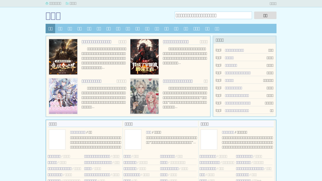Open the three-character navigation bar item
Image resolution: width=322 pixels, height=181 pixels.
[x=196, y=29]
